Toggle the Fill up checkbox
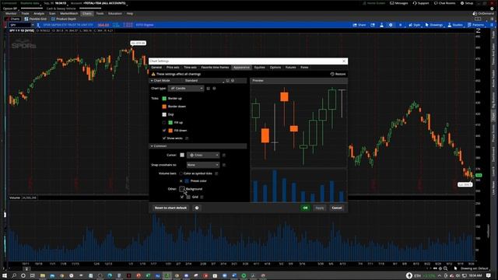Viewport: 498px width, 280px height. tap(164, 123)
